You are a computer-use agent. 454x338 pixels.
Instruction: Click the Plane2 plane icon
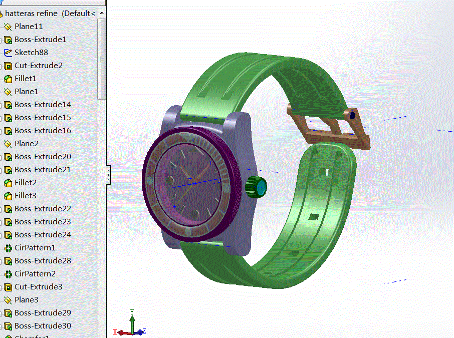tap(8, 144)
